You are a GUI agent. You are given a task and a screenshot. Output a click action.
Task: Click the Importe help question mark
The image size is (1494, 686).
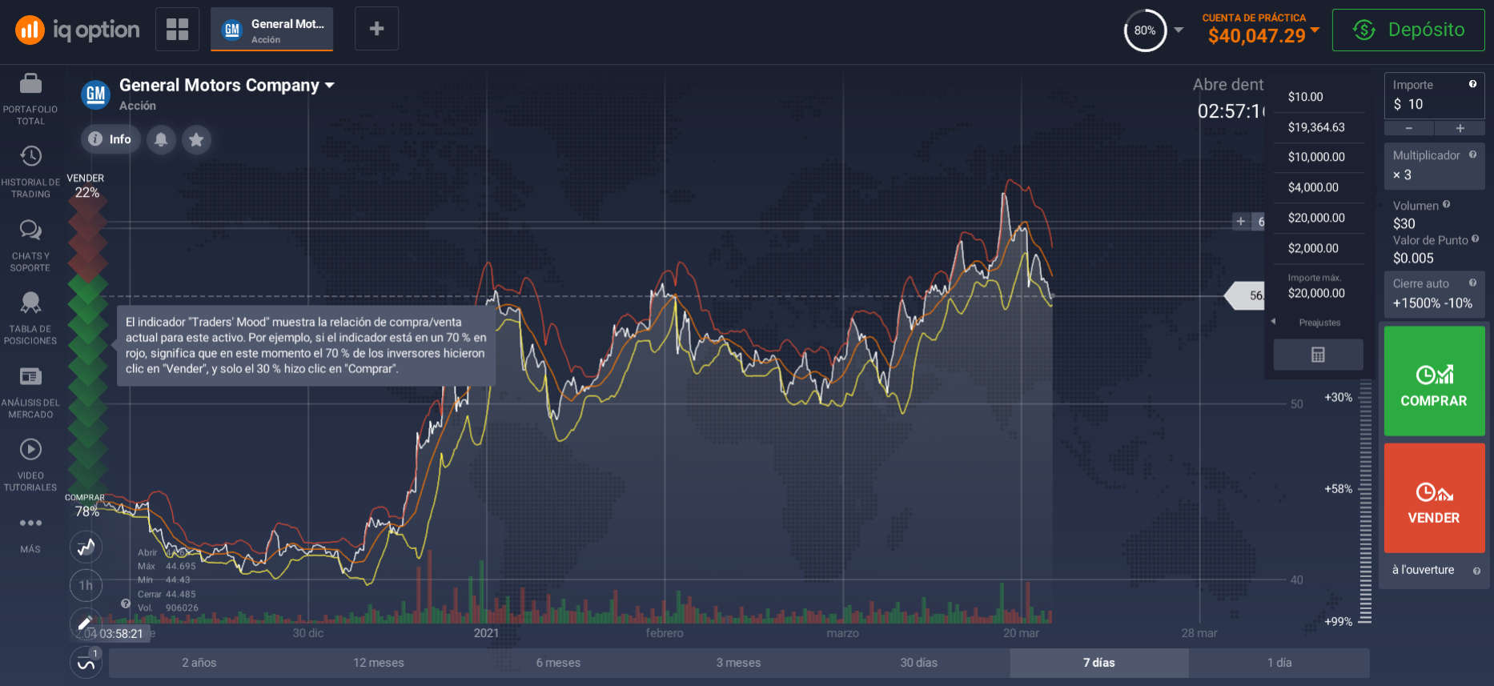(1472, 84)
